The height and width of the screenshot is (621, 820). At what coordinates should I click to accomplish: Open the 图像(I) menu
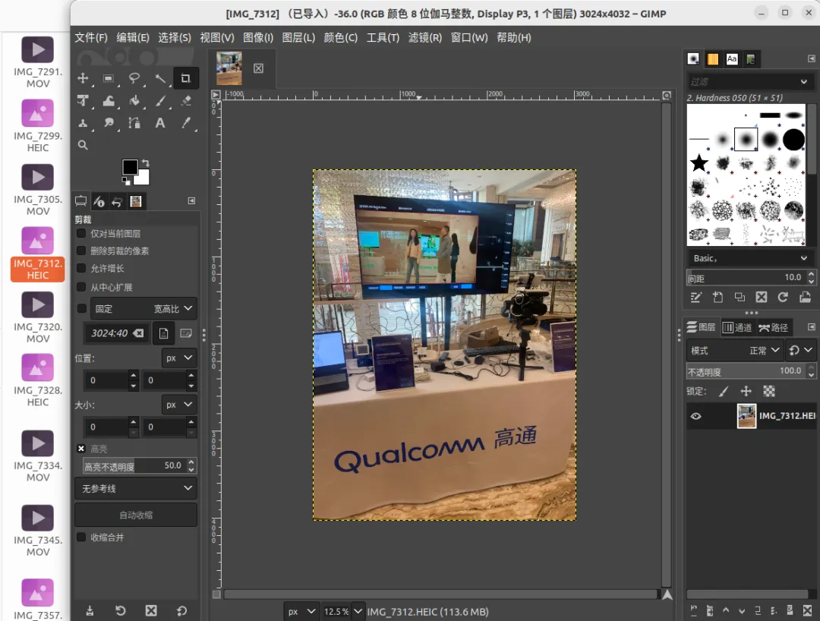(x=258, y=38)
